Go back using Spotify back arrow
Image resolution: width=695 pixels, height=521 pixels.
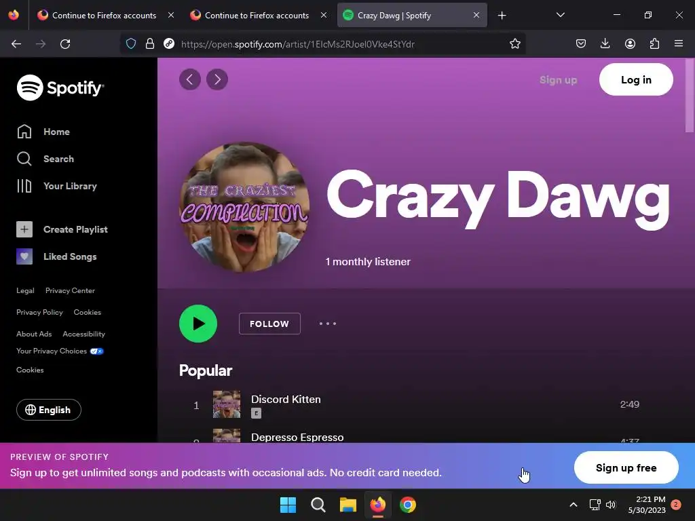190,79
